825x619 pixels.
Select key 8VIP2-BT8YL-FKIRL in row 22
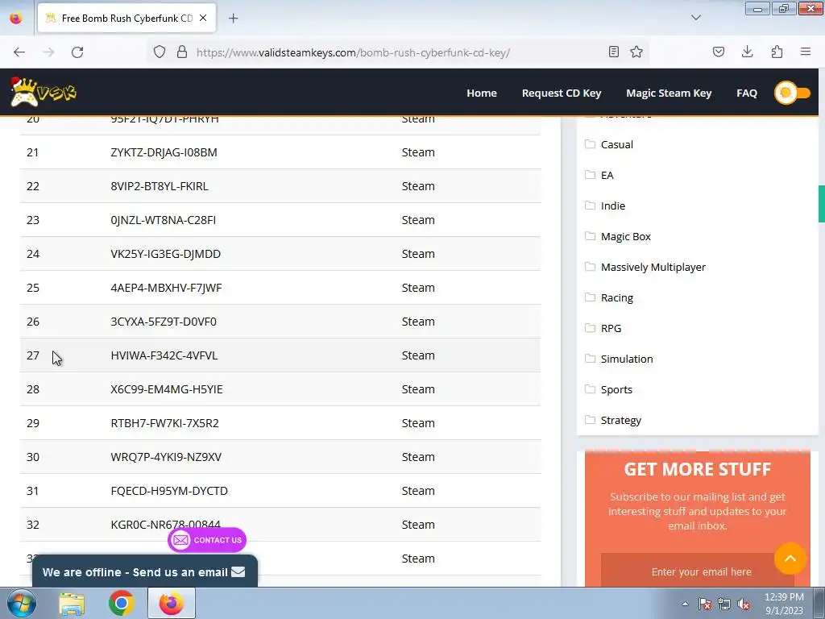(x=160, y=186)
